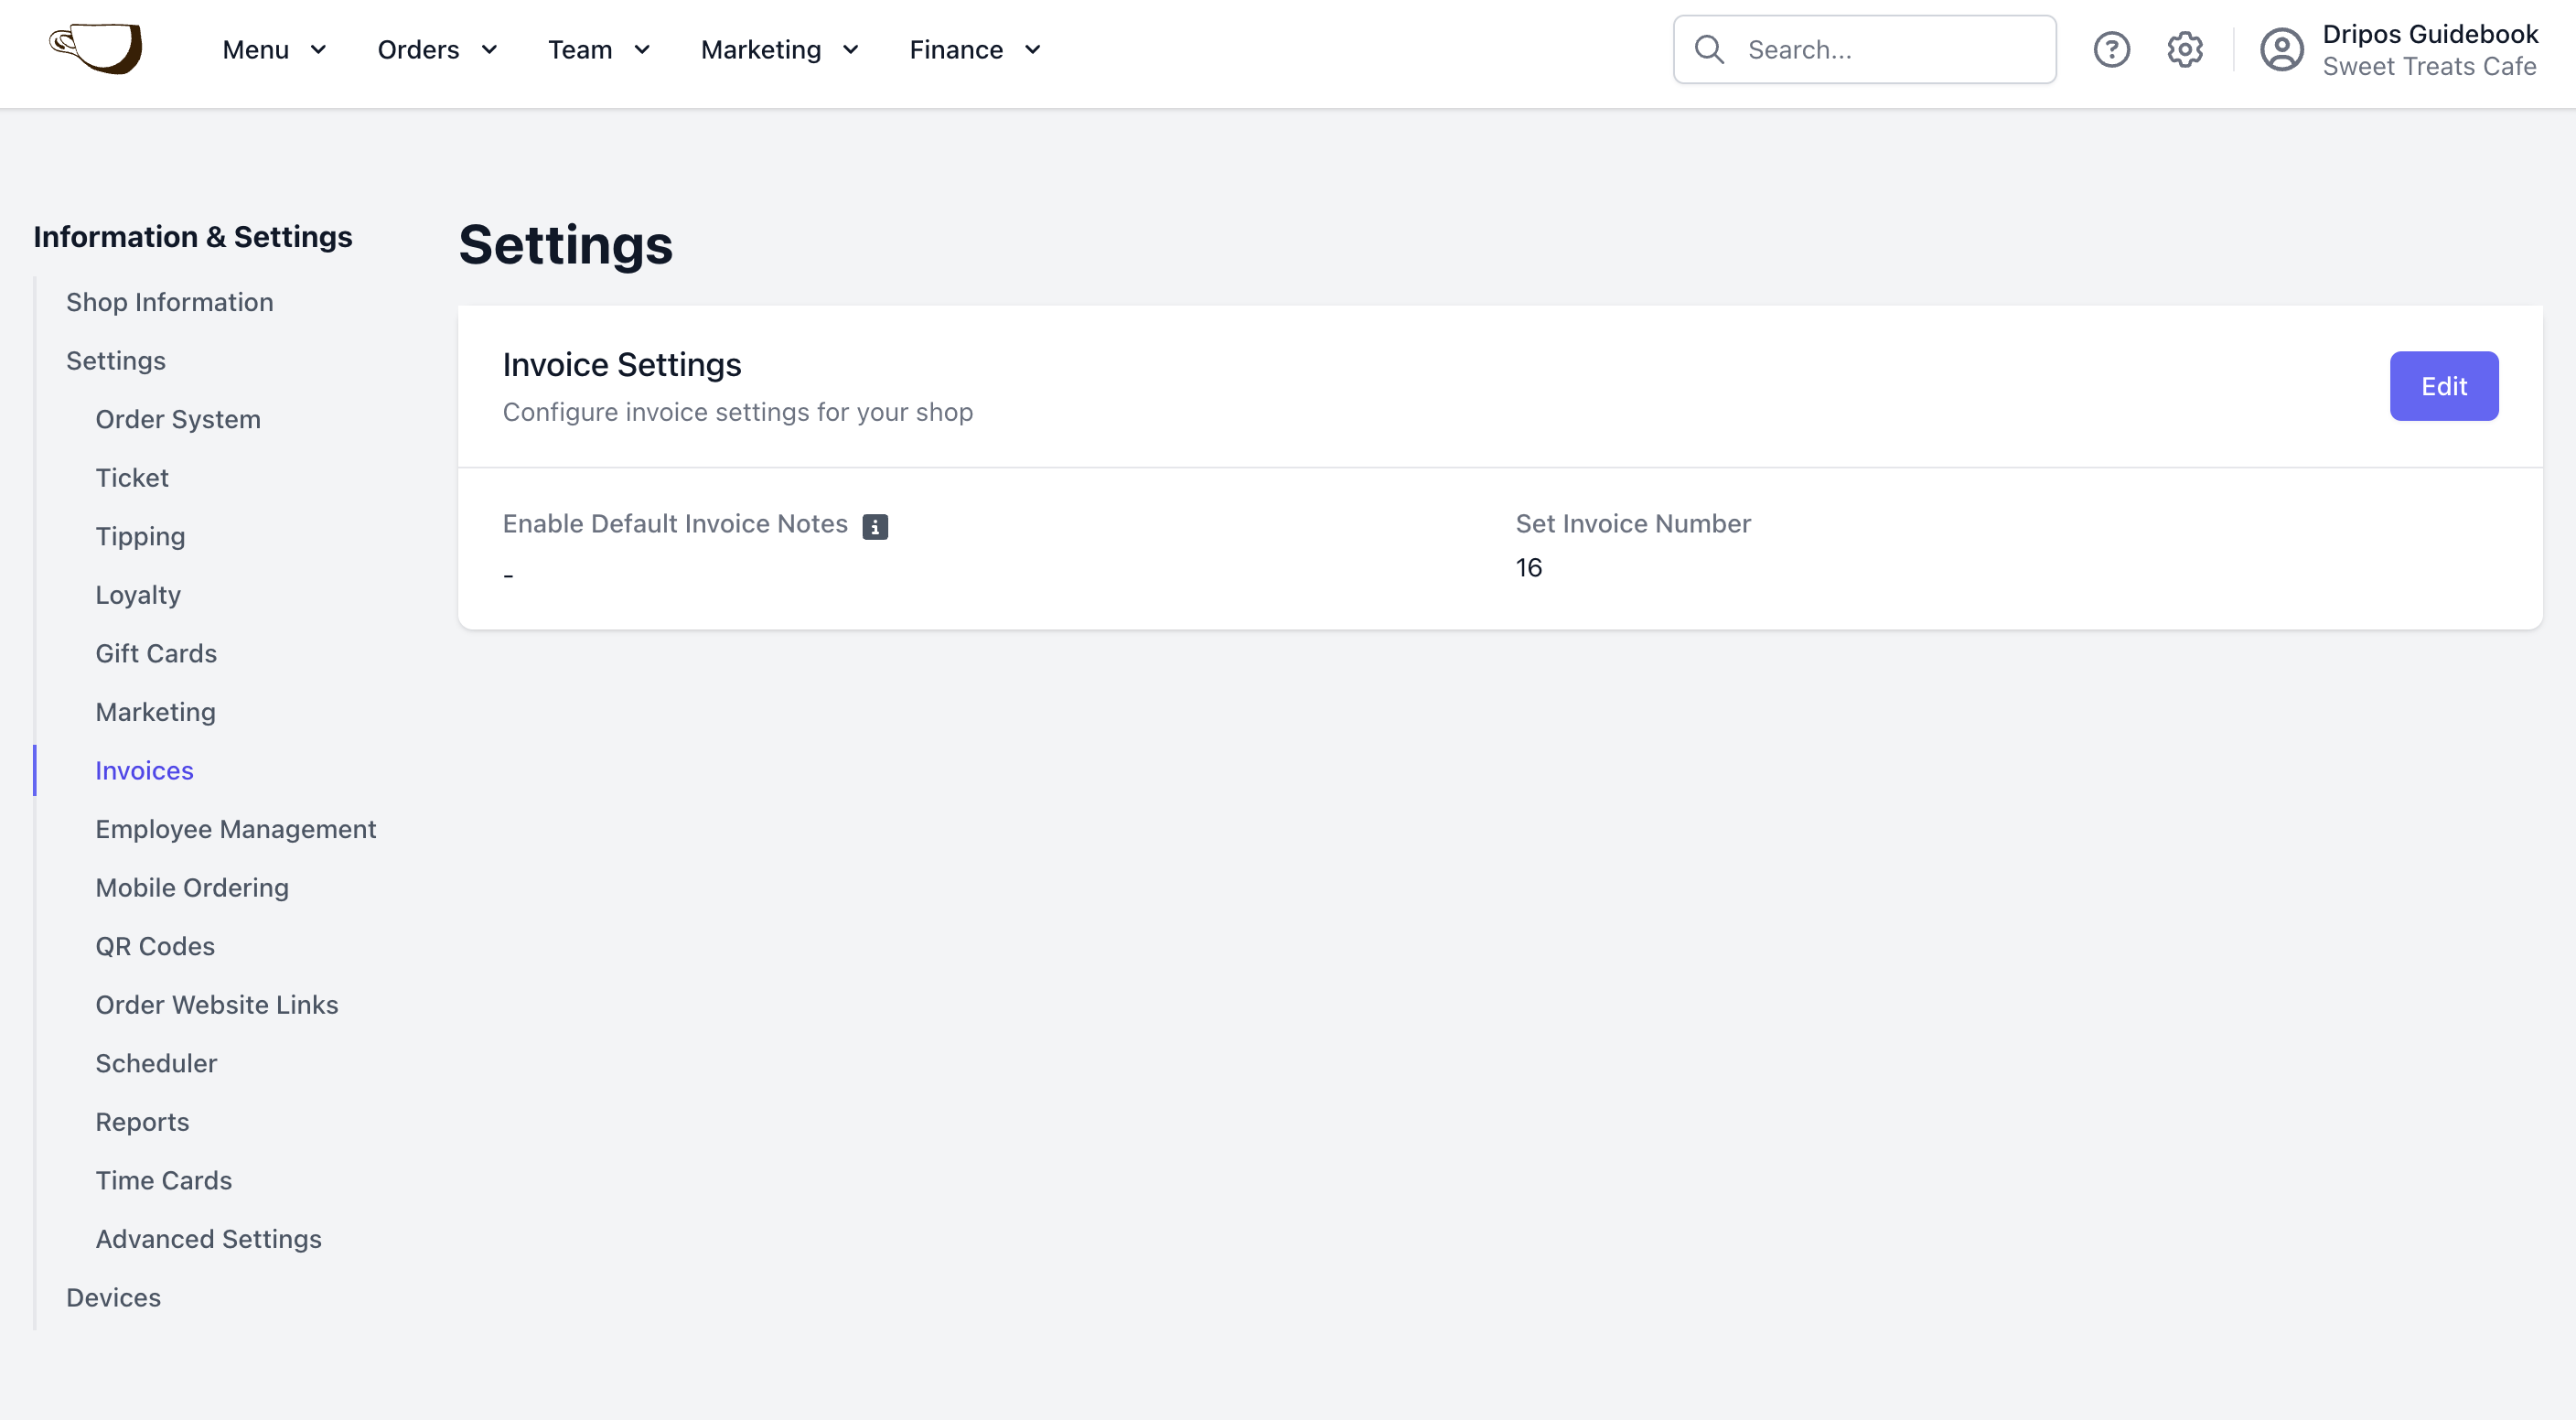Image resolution: width=2576 pixels, height=1420 pixels.
Task: Open the settings gear icon
Action: pyautogui.click(x=2185, y=49)
